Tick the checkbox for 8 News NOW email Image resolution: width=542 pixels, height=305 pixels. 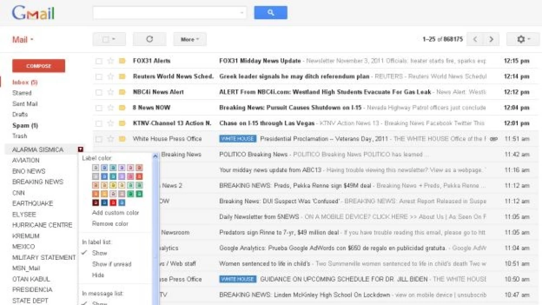click(x=98, y=108)
